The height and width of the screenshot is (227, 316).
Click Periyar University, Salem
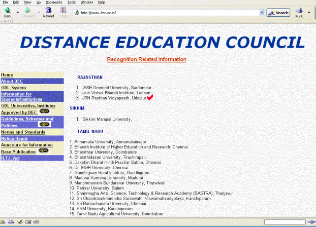click(x=100, y=188)
